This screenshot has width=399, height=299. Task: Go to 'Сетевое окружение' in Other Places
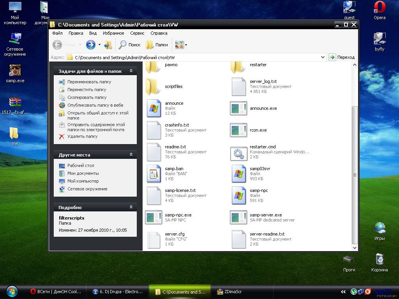click(x=87, y=189)
